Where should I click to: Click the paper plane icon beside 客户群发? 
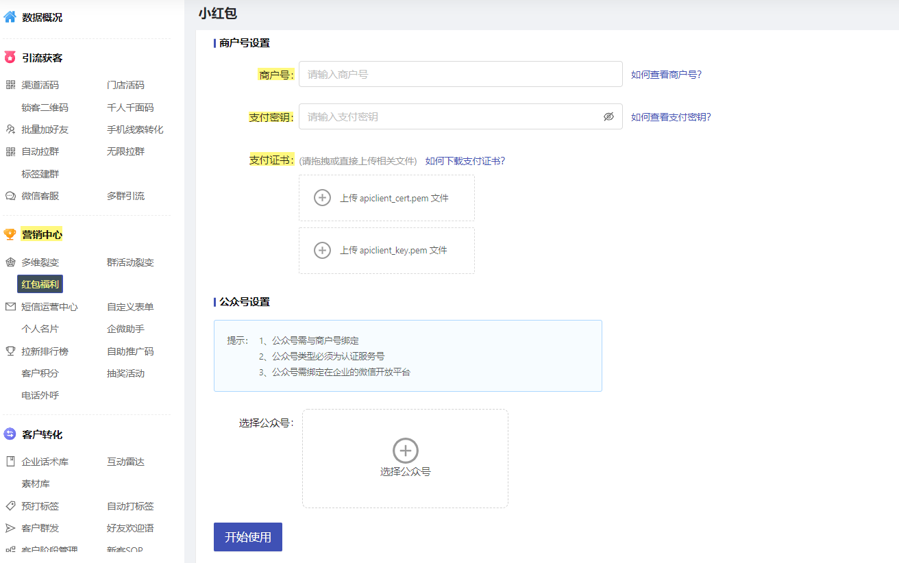click(x=10, y=528)
